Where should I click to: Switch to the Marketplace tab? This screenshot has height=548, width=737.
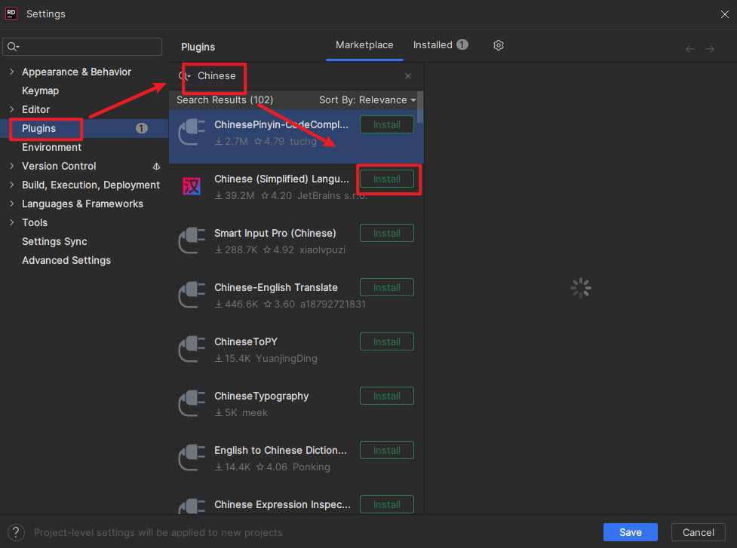click(364, 45)
